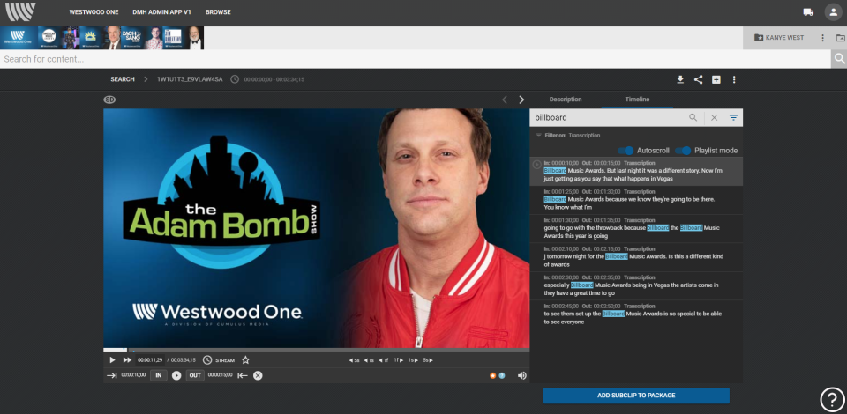The height and width of the screenshot is (414, 847).
Task: Open the folder icon right of Kanye West
Action: pyautogui.click(x=840, y=38)
